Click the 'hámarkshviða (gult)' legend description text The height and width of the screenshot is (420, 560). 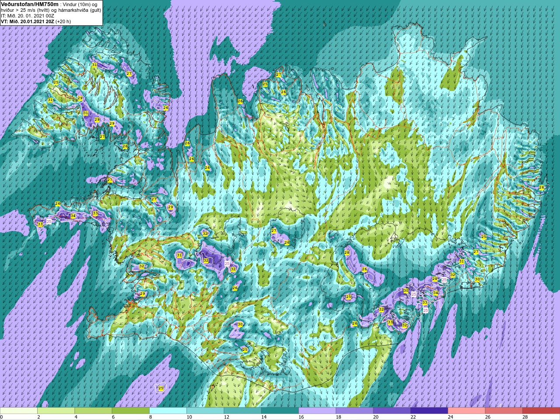(80, 10)
